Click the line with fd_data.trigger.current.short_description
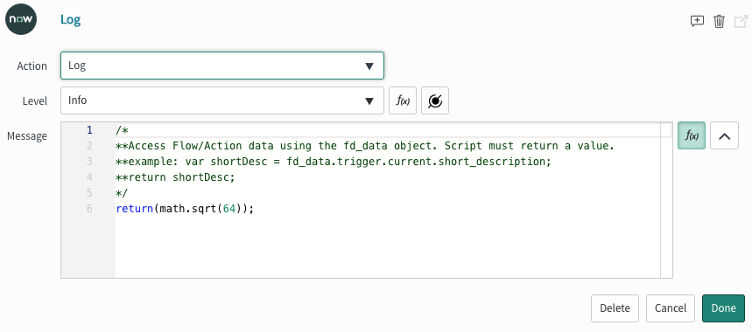Viewport: 752px width, 332px height. (334, 162)
